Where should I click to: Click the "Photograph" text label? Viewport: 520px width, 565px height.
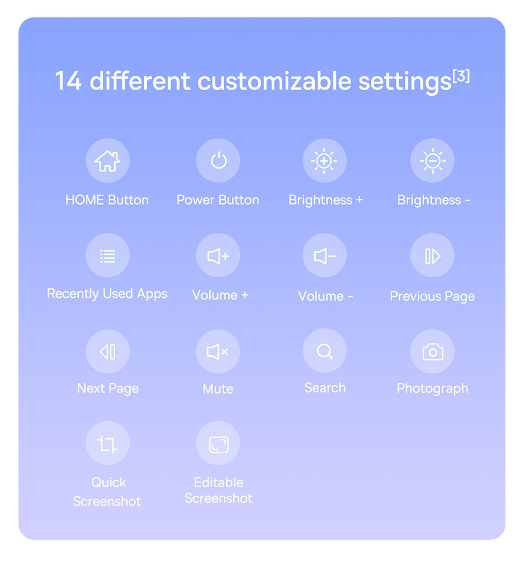(432, 389)
